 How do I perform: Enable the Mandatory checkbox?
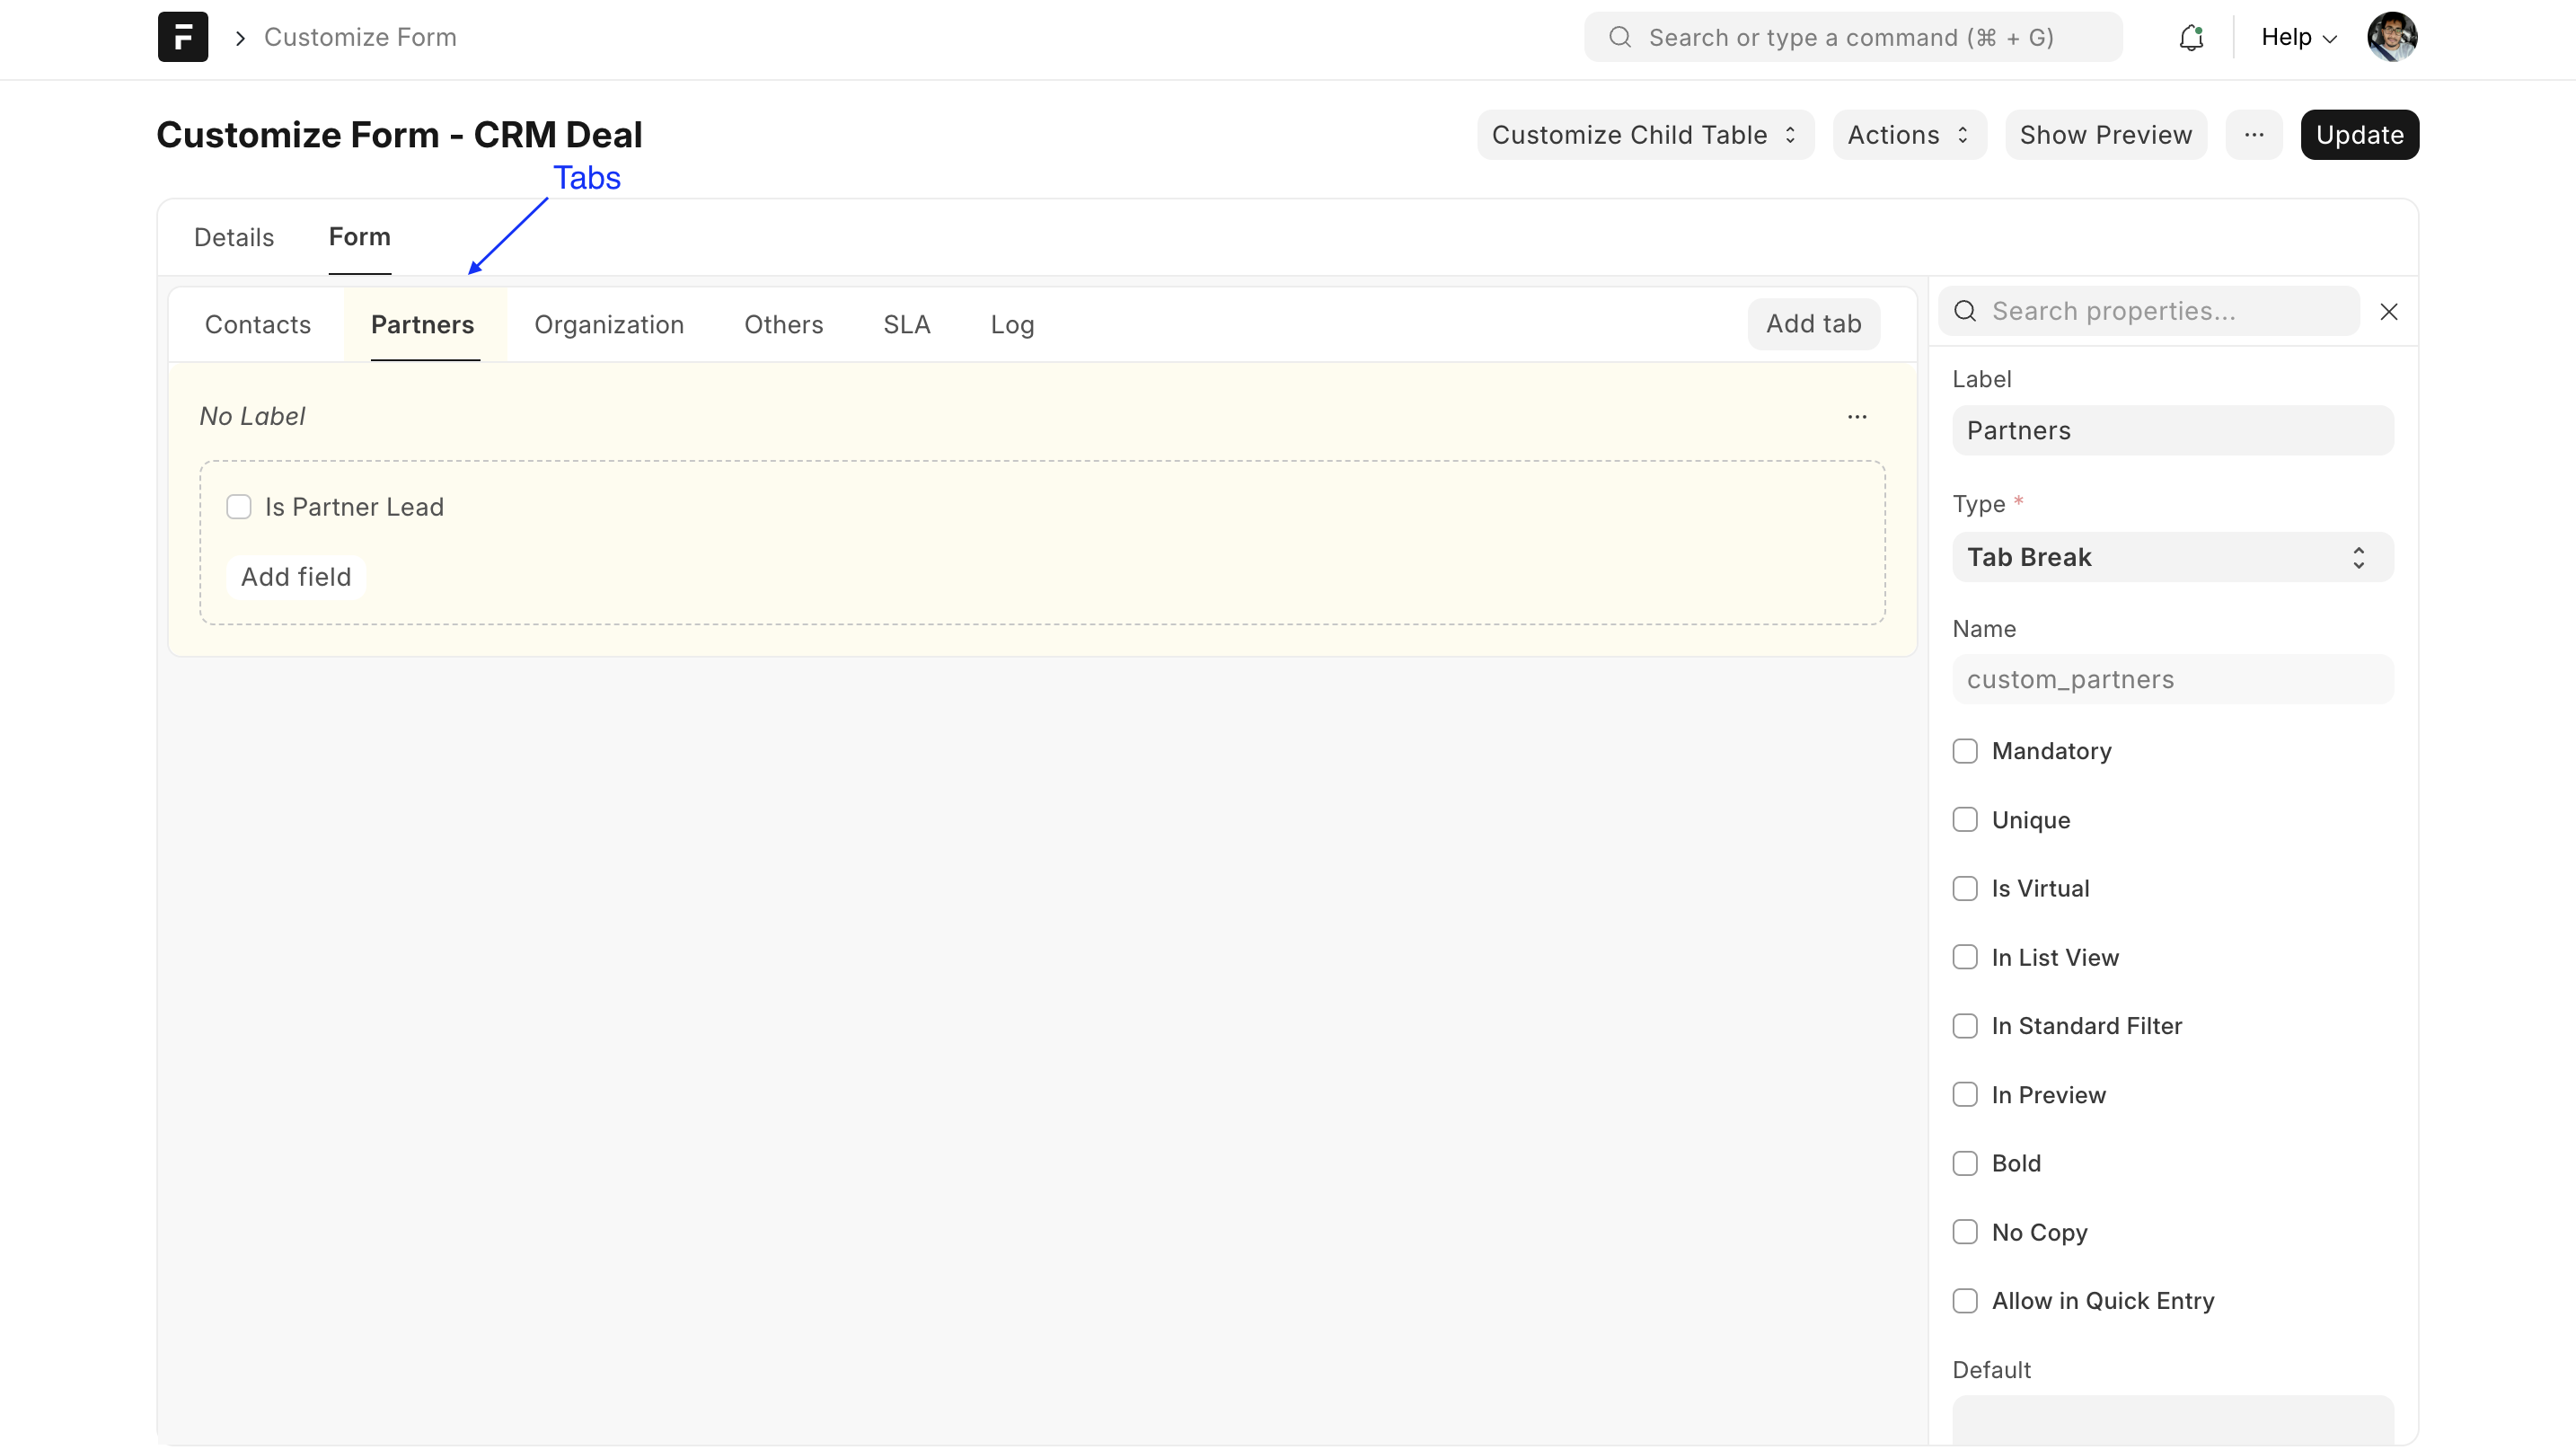tap(1965, 751)
